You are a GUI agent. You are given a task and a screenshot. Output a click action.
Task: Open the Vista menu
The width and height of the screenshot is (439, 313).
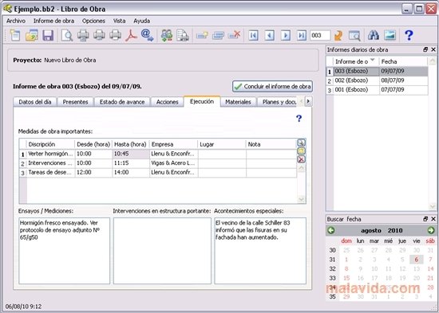[119, 21]
